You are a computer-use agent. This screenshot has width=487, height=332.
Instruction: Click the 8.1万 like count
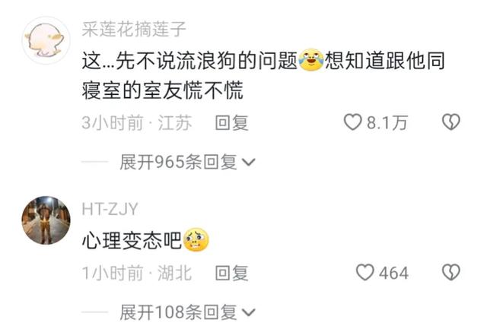coord(387,122)
